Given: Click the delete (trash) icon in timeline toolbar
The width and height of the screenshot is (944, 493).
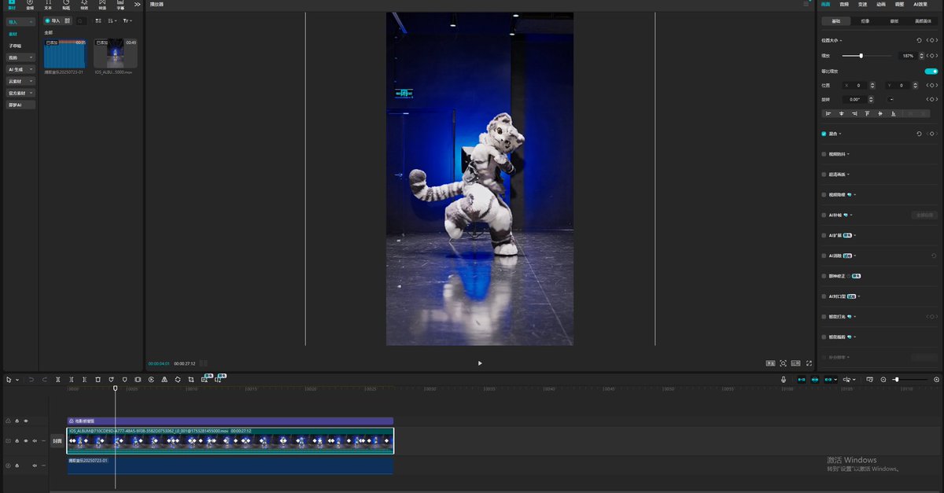Looking at the screenshot, I should pos(98,380).
